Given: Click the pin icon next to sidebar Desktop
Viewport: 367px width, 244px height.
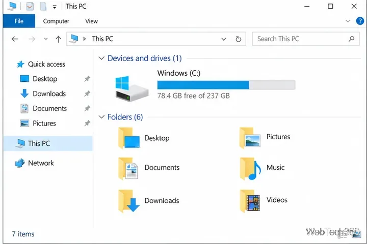Looking at the screenshot, I should [87, 79].
